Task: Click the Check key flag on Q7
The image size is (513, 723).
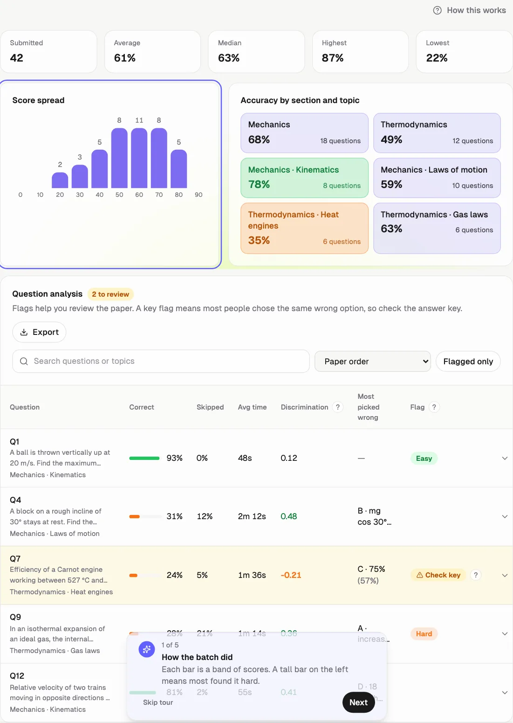Action: click(x=438, y=575)
